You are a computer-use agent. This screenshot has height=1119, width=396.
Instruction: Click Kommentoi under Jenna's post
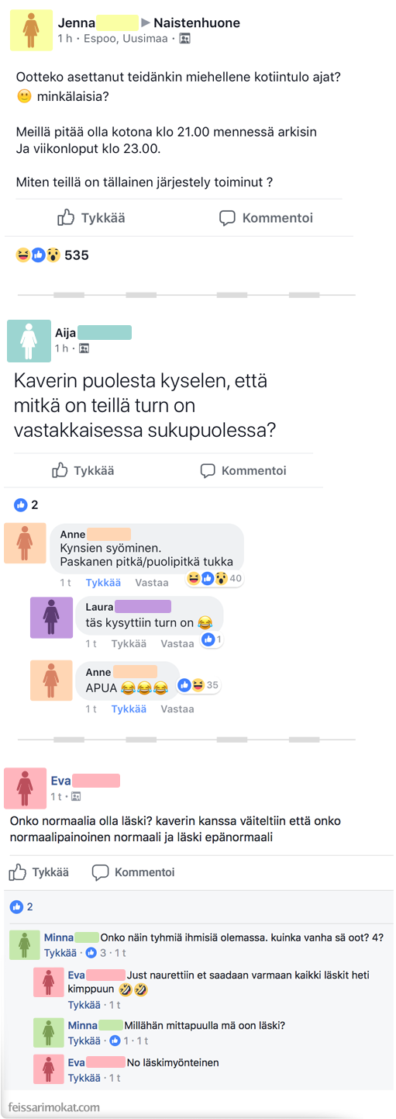coord(266,218)
